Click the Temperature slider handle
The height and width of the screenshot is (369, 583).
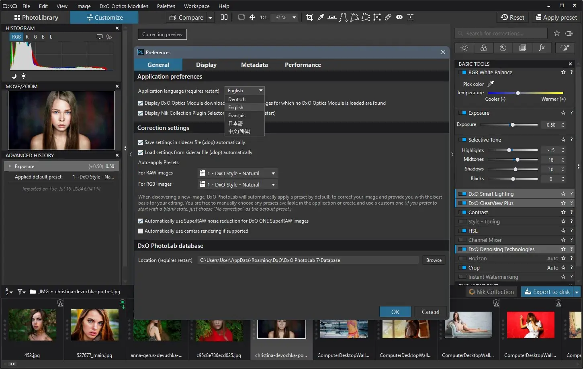click(518, 93)
